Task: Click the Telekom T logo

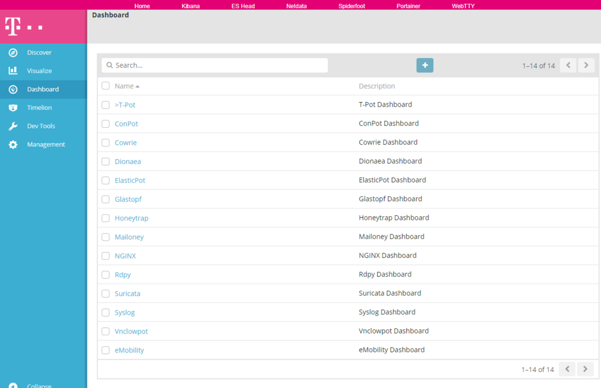Action: [x=13, y=26]
